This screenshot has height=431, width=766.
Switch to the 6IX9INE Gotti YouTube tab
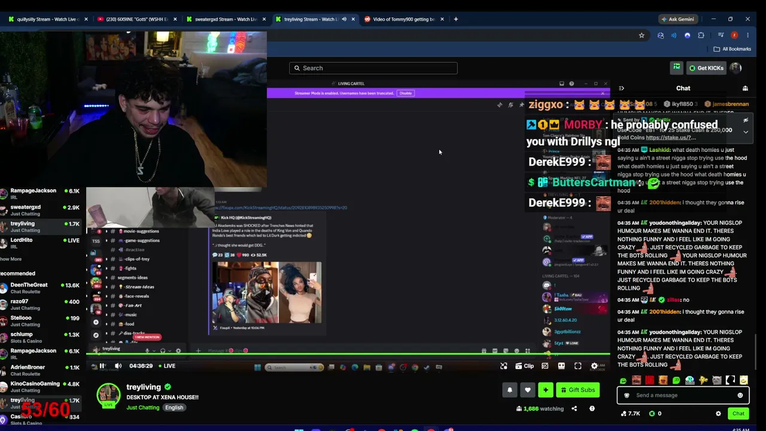tap(138, 19)
